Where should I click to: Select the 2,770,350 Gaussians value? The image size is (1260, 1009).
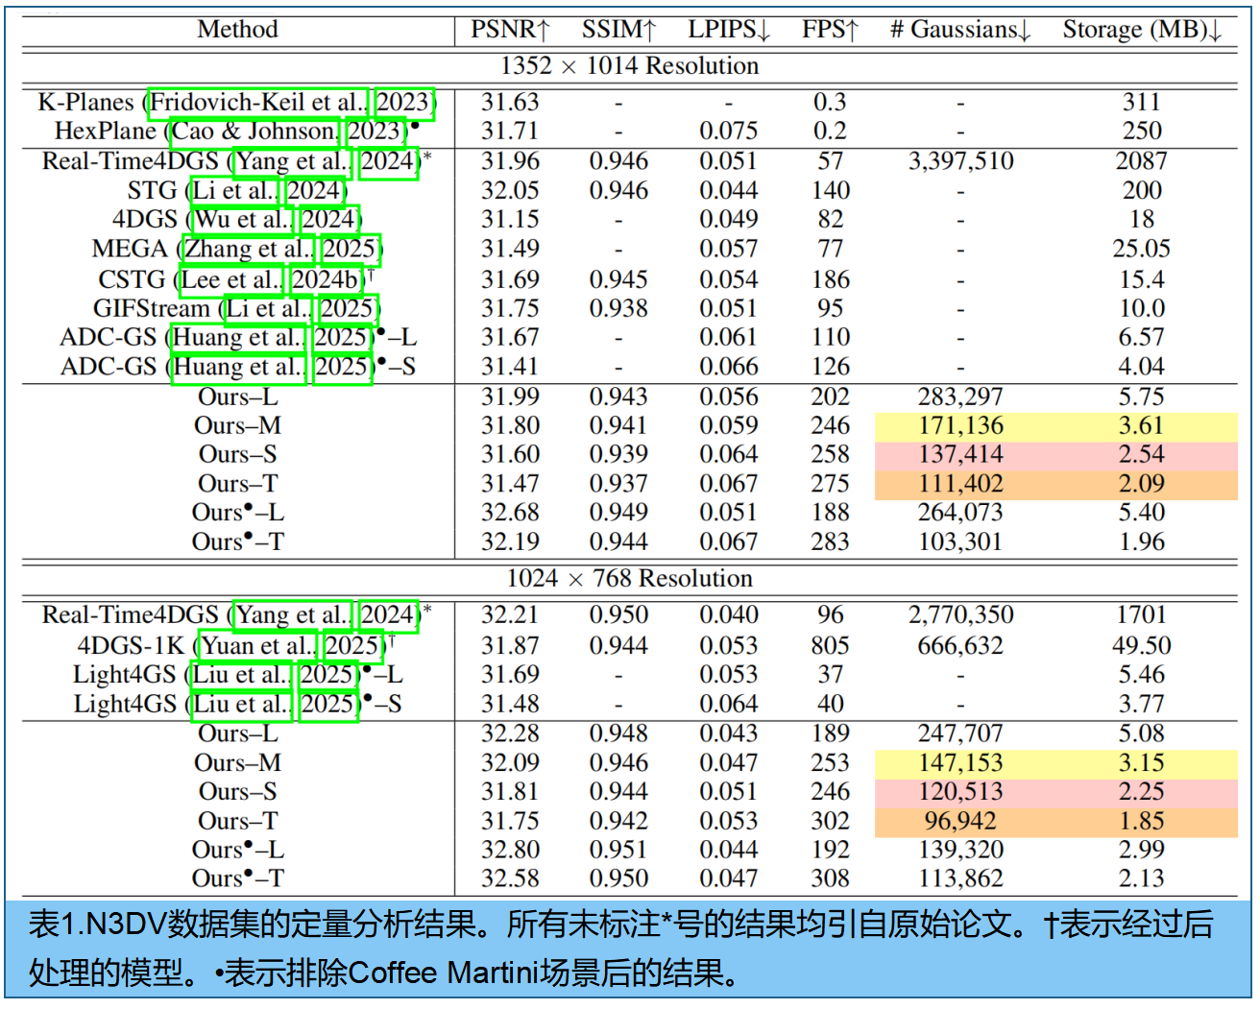[961, 615]
